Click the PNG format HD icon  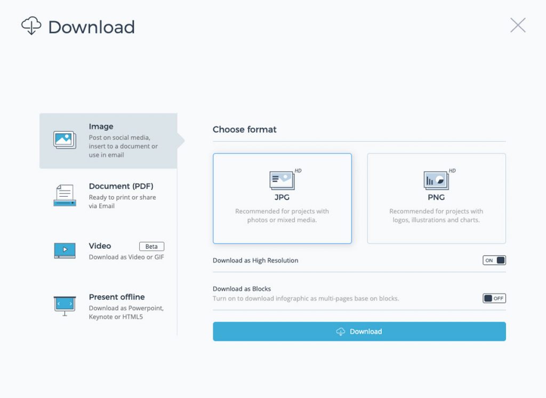tap(436, 181)
